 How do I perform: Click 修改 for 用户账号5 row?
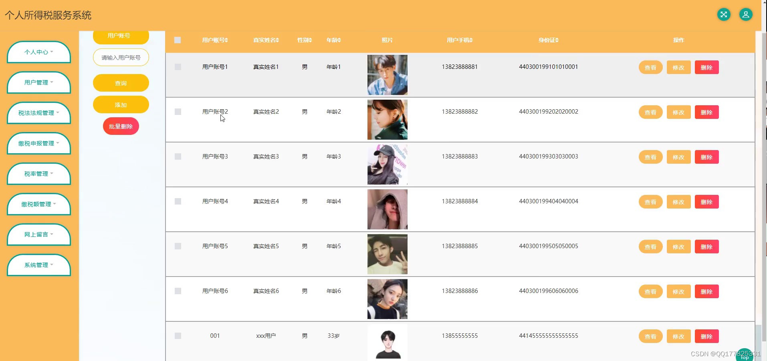point(679,247)
